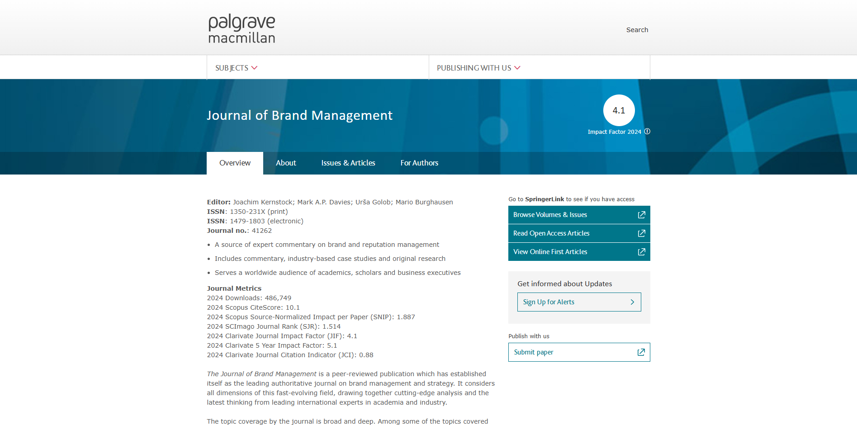This screenshot has height=425, width=857.
Task: Expand the SUBJECTS dropdown menu
Action: pyautogui.click(x=236, y=68)
